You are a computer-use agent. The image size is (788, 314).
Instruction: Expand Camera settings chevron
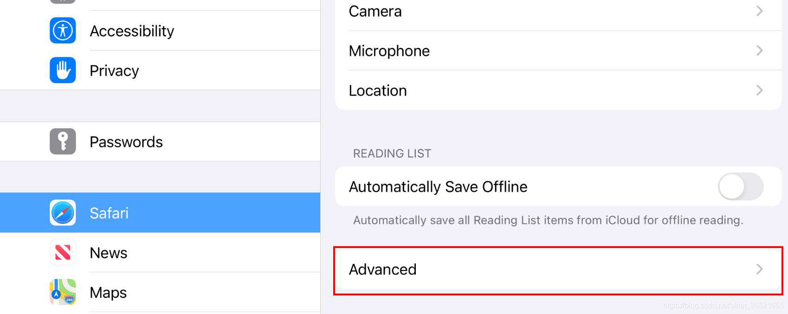click(x=759, y=11)
